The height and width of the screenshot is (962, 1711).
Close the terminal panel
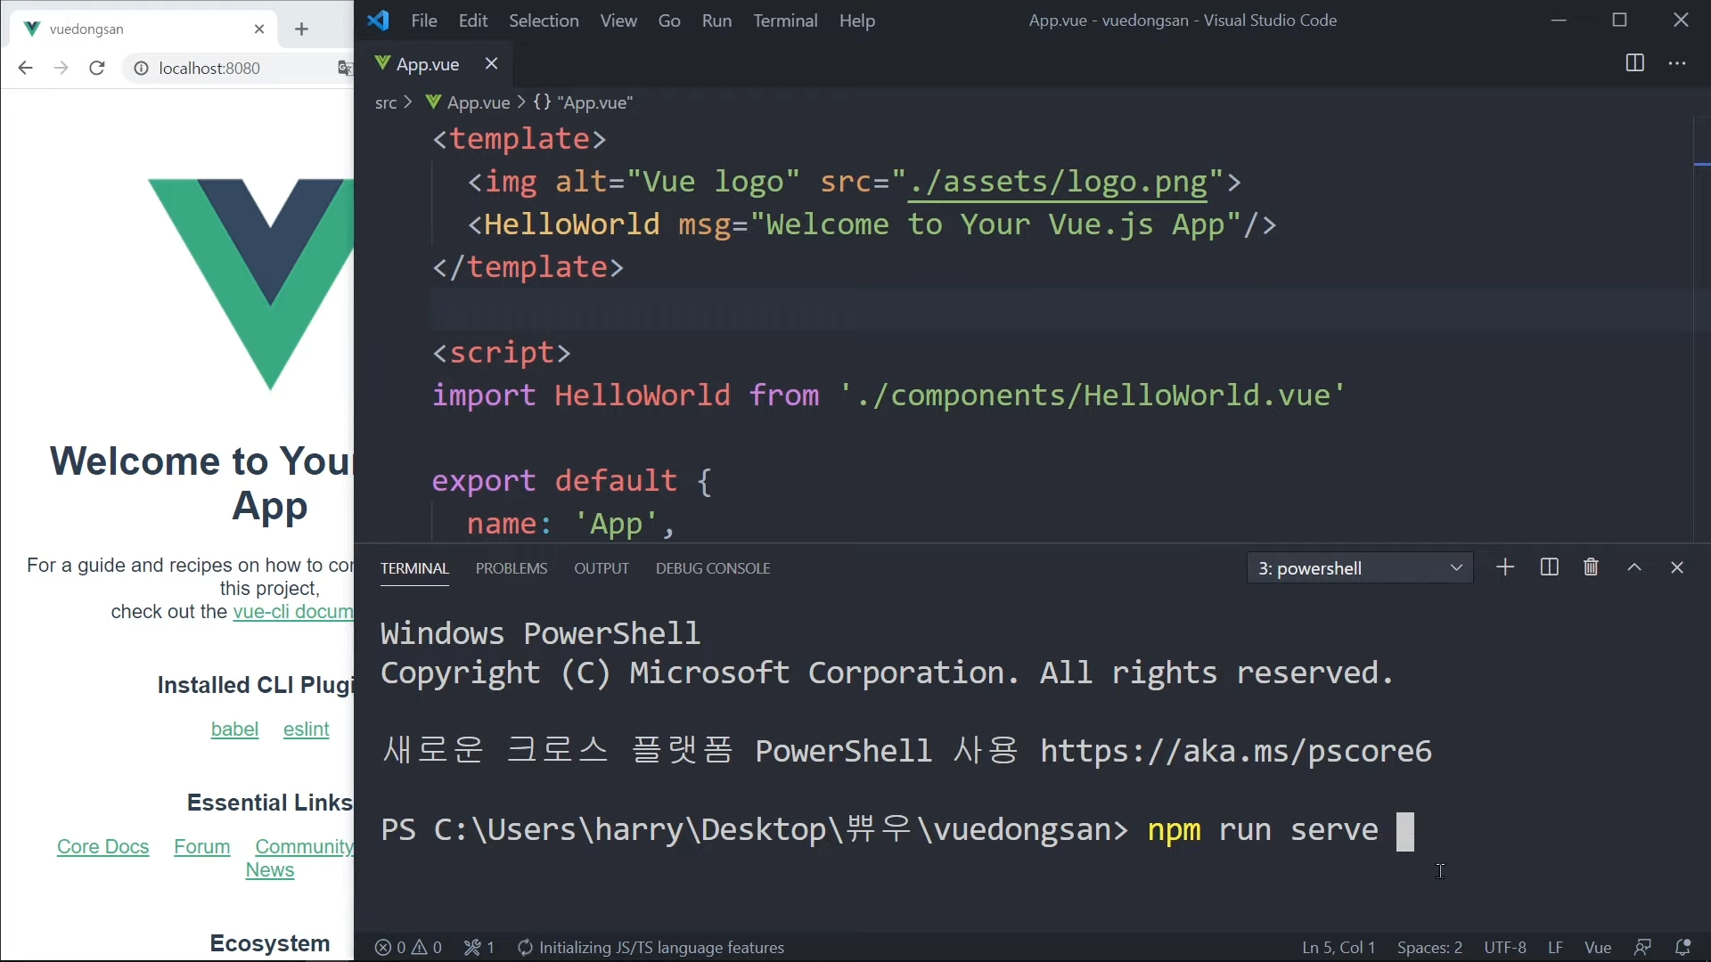pos(1677,567)
